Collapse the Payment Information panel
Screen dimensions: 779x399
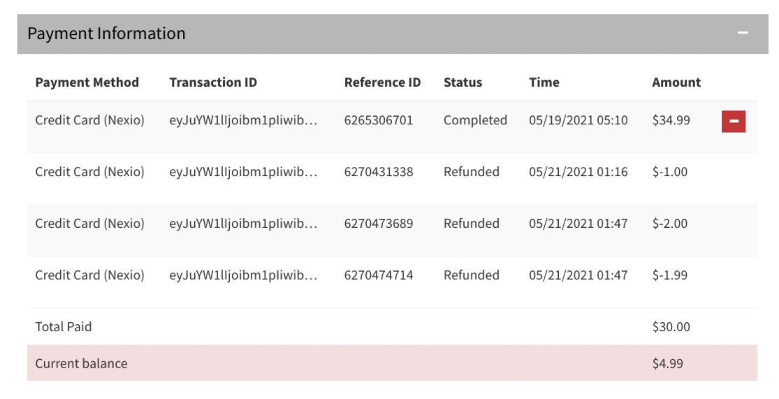(x=743, y=33)
